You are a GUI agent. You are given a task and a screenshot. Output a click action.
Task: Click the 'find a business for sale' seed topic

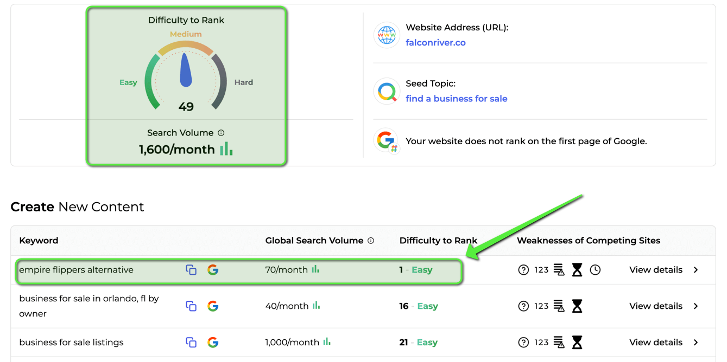[456, 99]
